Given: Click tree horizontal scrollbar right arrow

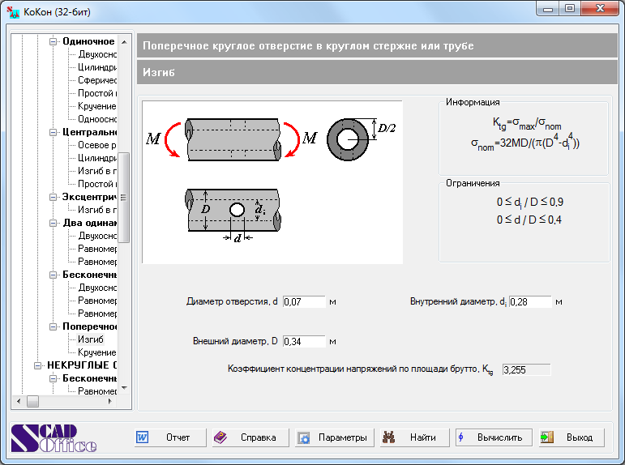Looking at the screenshot, I should (x=110, y=402).
